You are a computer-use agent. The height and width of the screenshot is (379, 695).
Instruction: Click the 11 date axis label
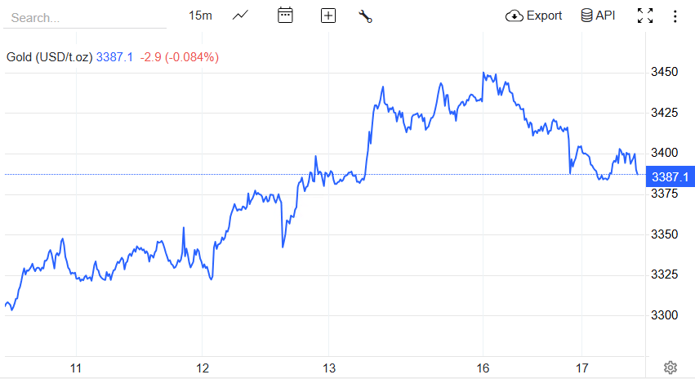76,368
